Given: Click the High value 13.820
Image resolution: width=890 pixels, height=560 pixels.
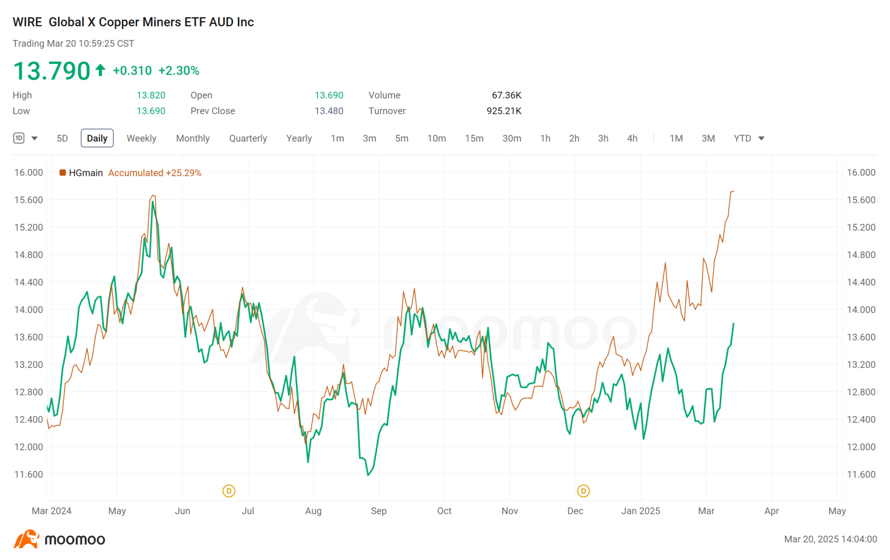Looking at the screenshot, I should point(151,95).
